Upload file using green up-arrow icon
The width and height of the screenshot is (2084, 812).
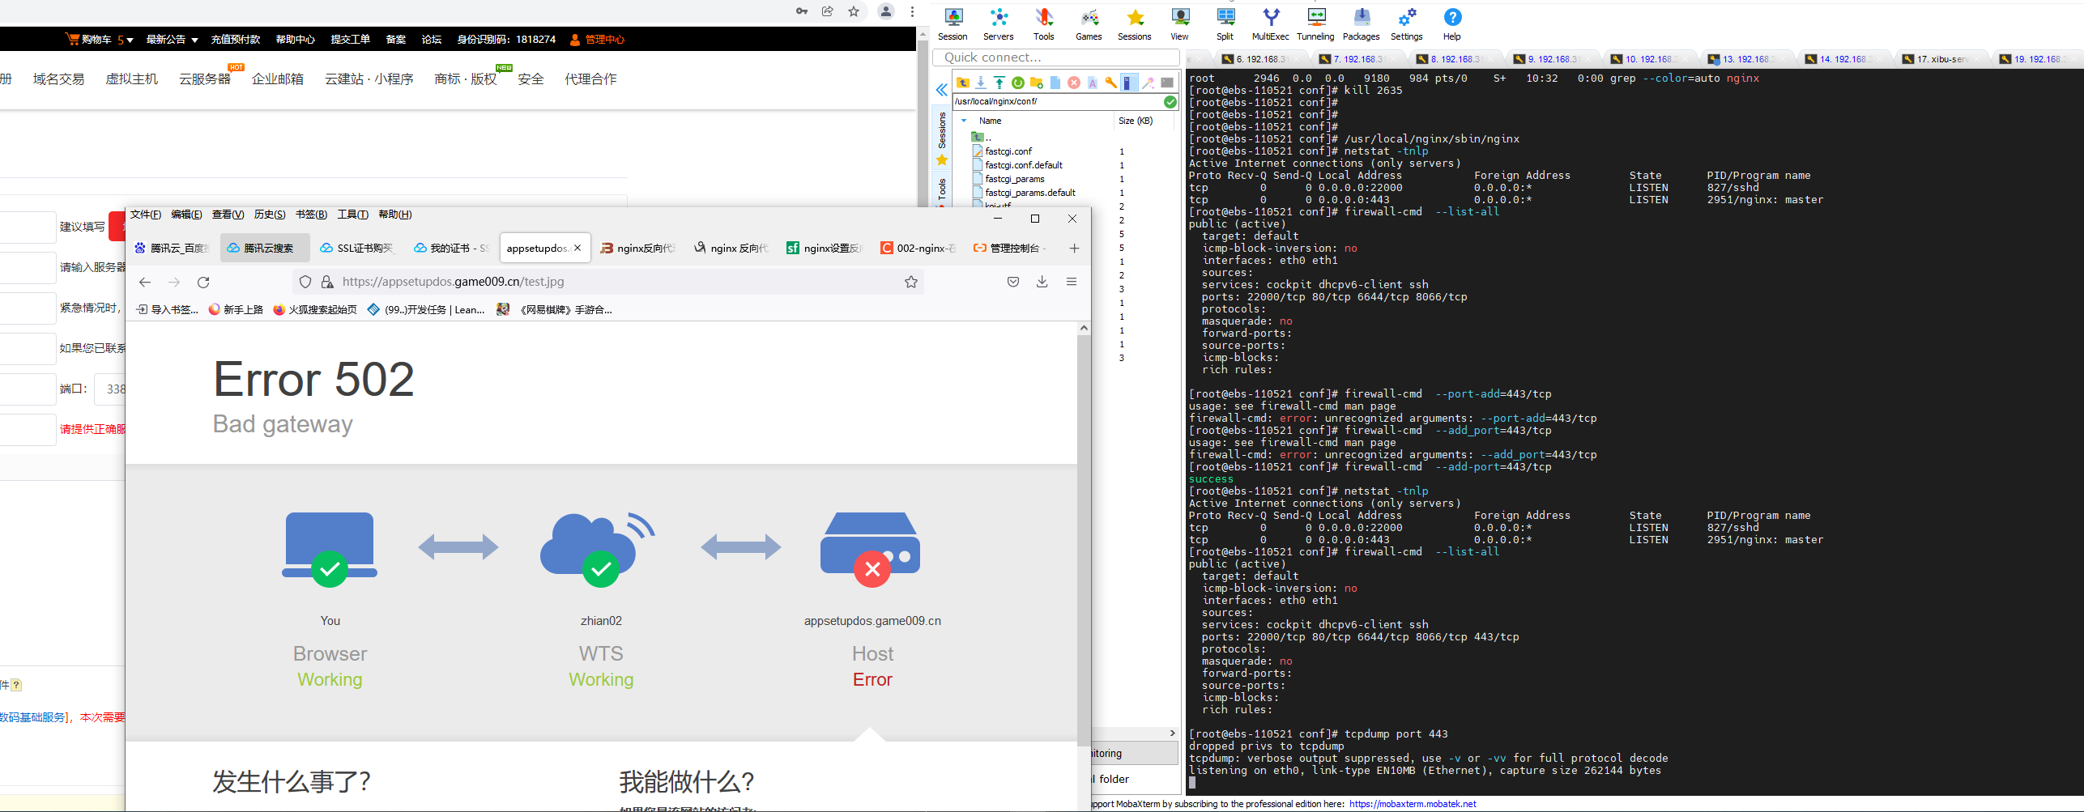999,83
